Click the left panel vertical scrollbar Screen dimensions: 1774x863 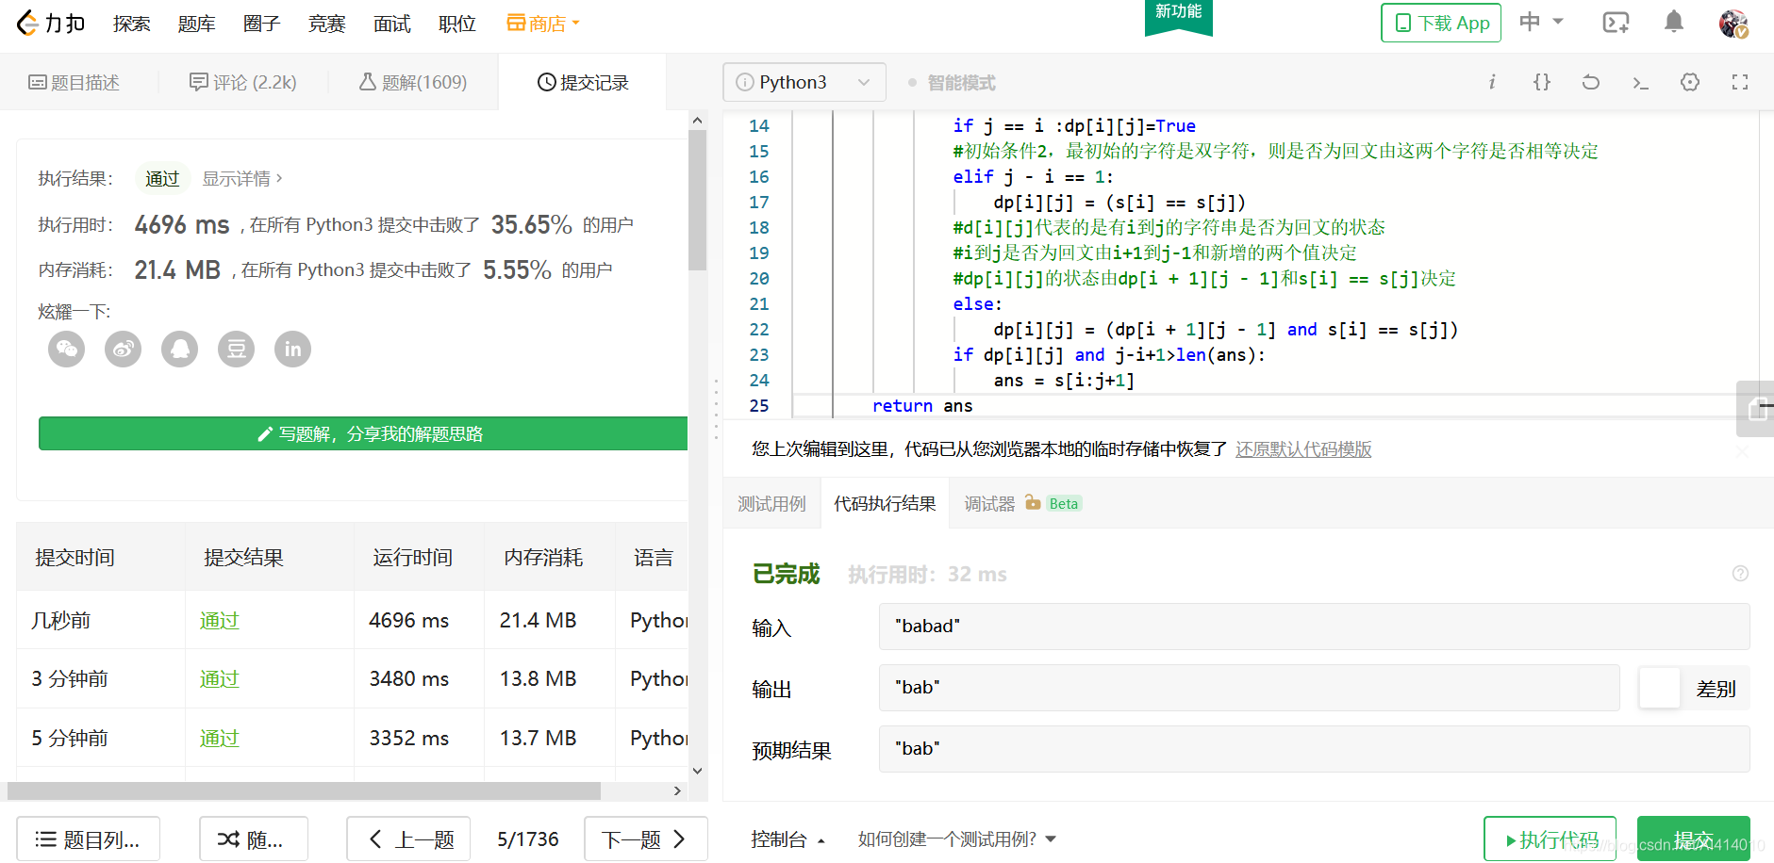pos(697,200)
